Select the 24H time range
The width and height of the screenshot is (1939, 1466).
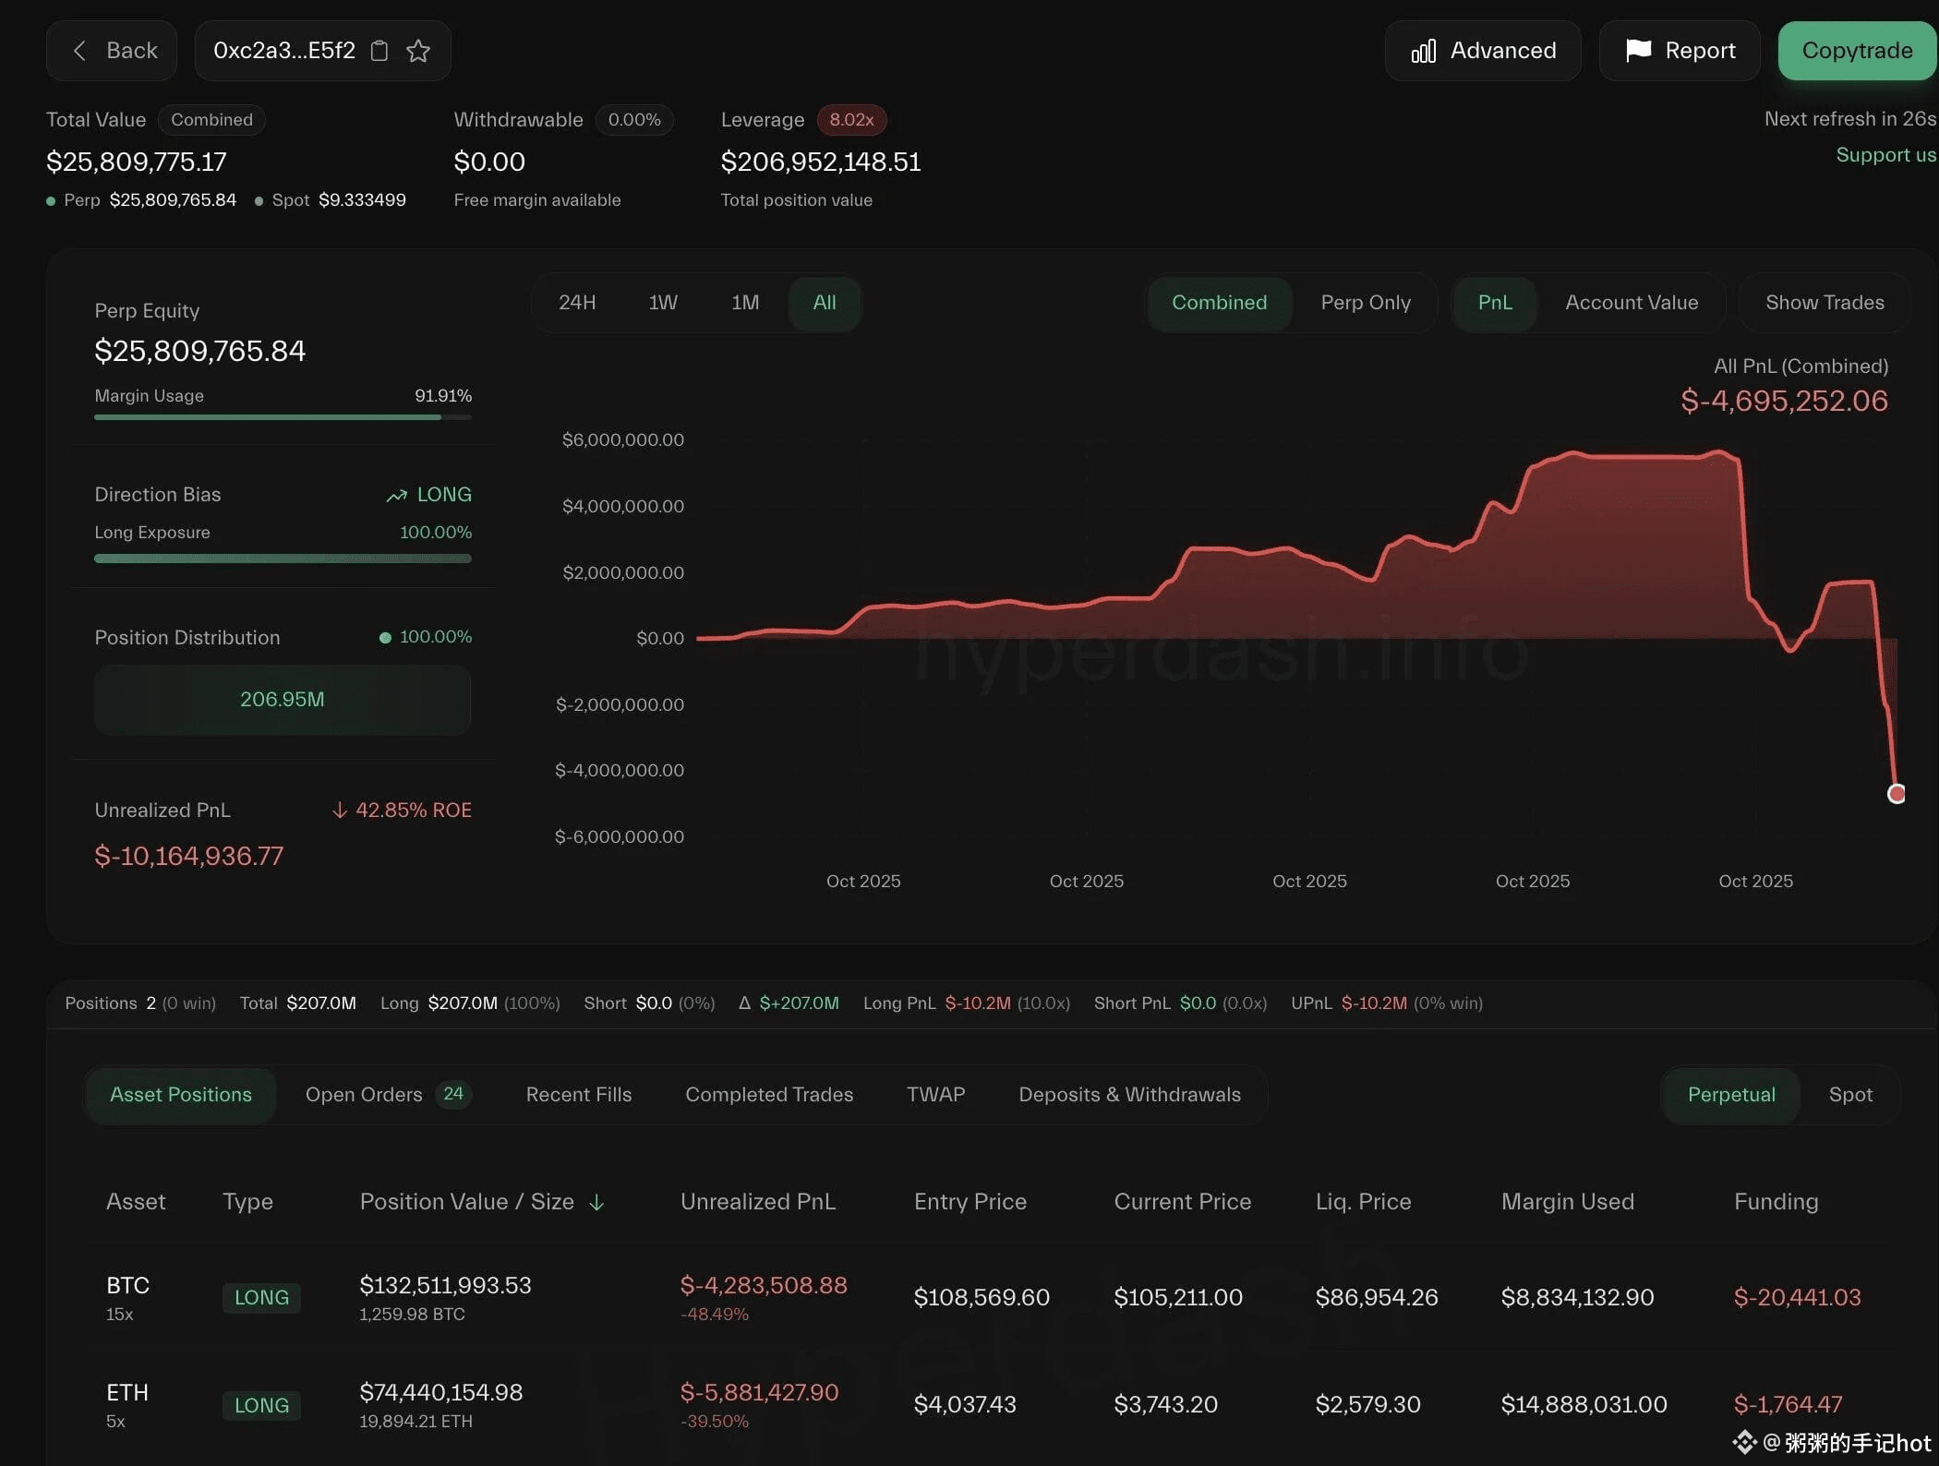coord(577,303)
